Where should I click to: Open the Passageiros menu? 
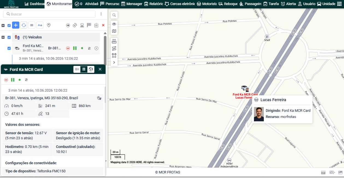pyautogui.click(x=250, y=4)
